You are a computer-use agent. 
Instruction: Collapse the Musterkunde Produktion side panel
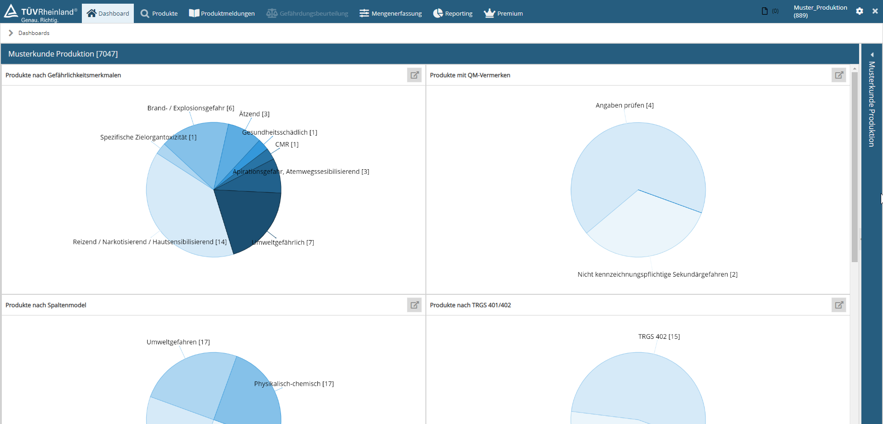coord(872,55)
